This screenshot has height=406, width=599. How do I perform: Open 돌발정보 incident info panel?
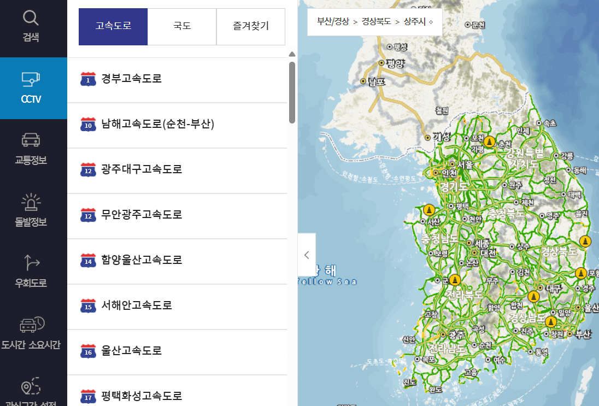(31, 210)
